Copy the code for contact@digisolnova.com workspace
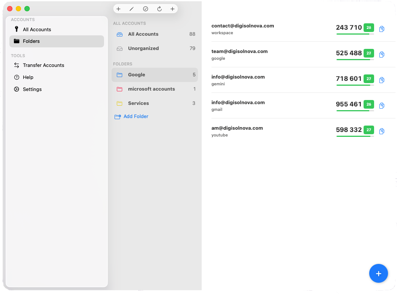 tap(382, 29)
